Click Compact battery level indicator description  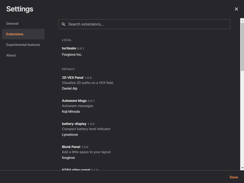86,129
